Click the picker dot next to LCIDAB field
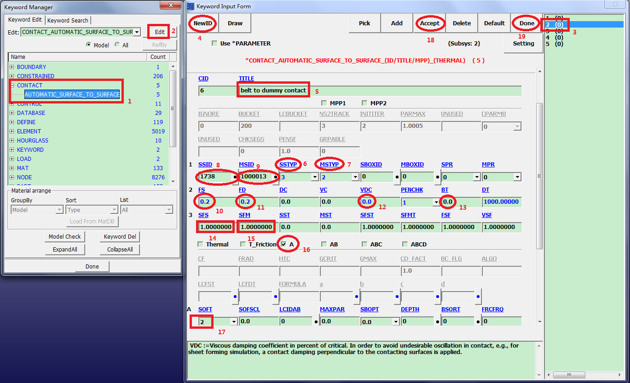Viewport: 630px width, 383px height. (x=316, y=321)
